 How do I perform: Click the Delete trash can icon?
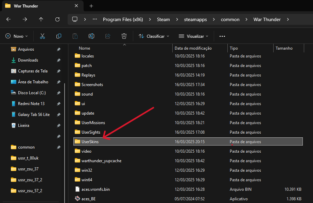(124, 36)
